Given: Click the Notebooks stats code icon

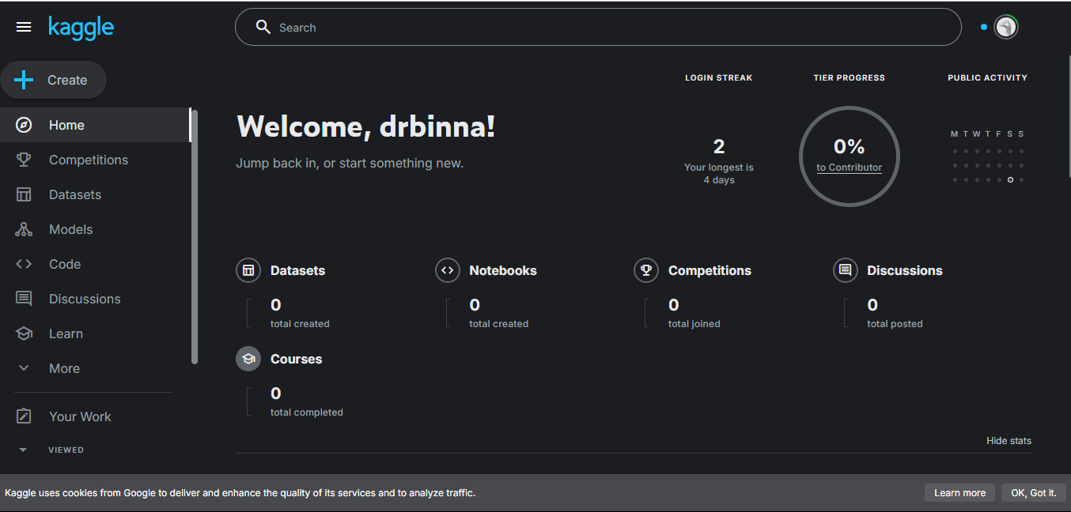Looking at the screenshot, I should [447, 270].
